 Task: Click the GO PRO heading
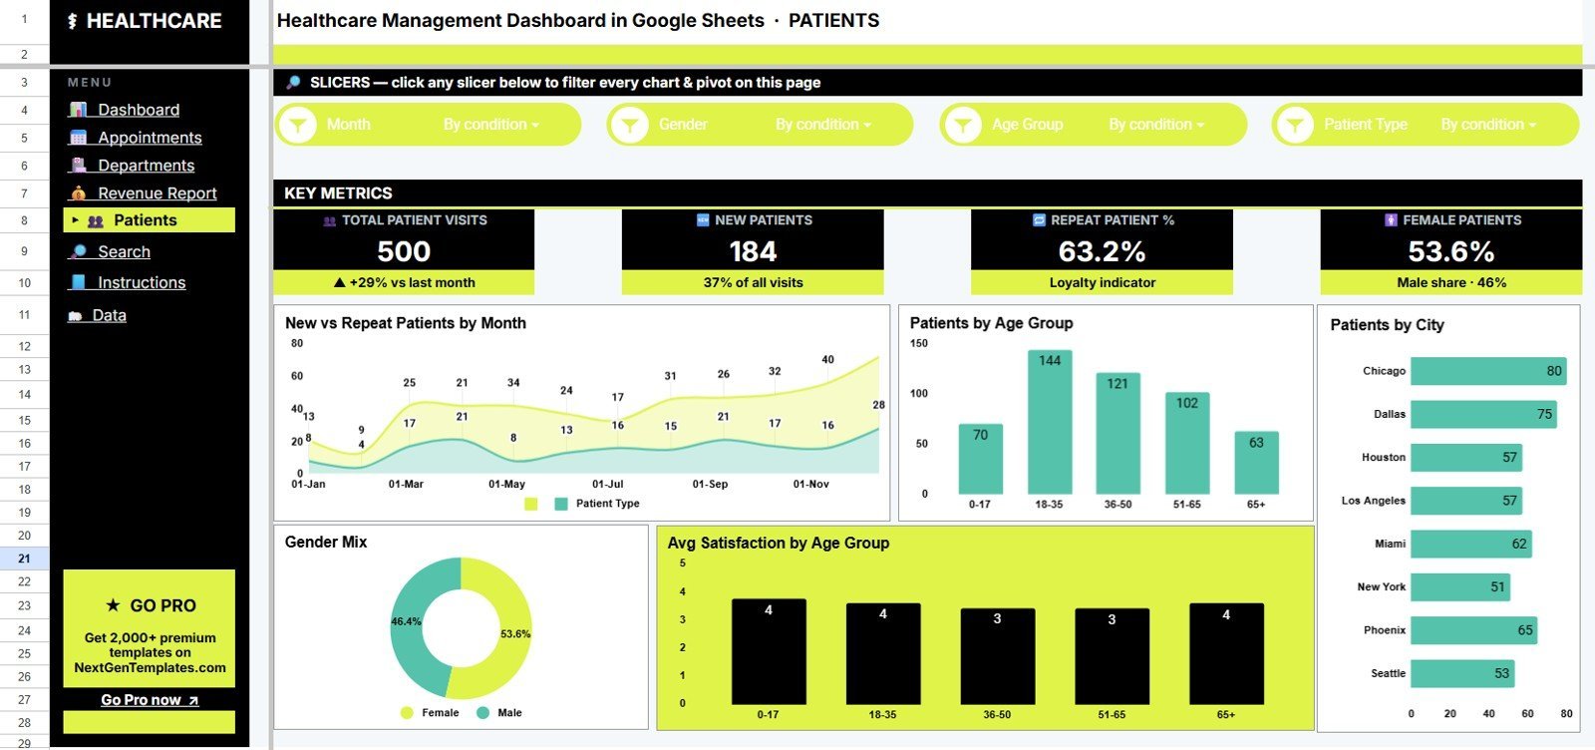[163, 605]
